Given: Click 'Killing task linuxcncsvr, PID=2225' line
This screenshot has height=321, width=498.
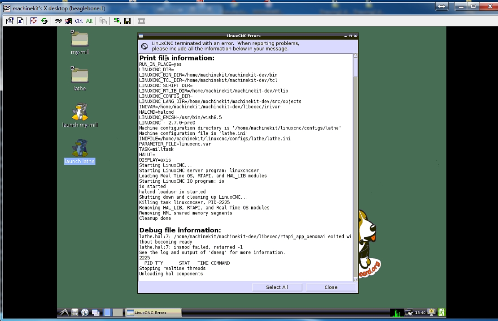Looking at the screenshot, I should pyautogui.click(x=184, y=202).
